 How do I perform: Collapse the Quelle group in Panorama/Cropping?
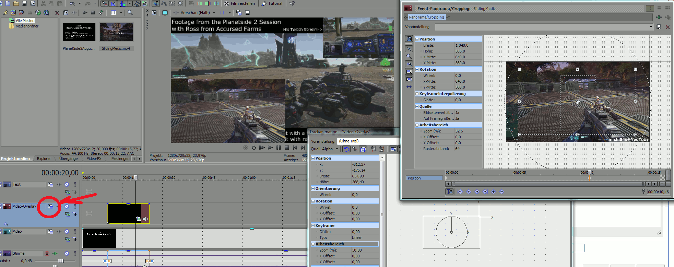pos(417,106)
